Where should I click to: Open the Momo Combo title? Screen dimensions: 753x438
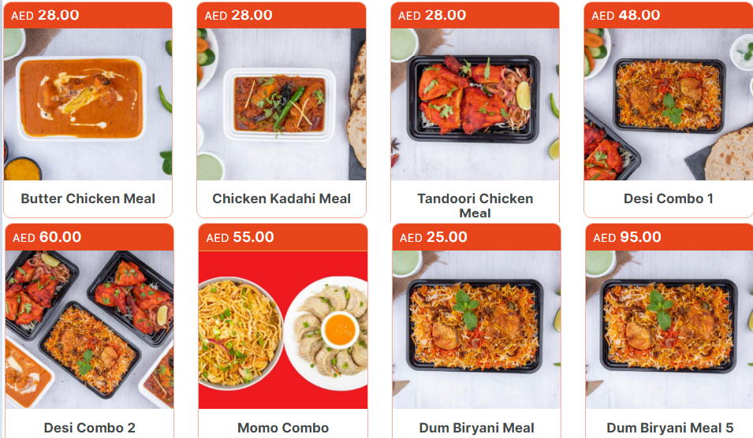click(x=283, y=428)
